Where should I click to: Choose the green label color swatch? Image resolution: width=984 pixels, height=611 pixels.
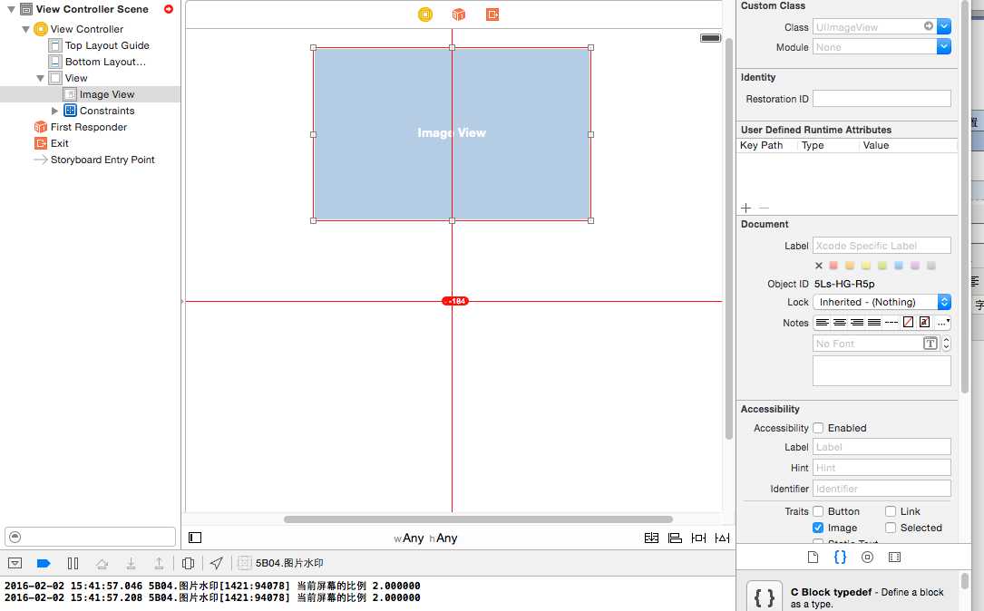click(x=882, y=266)
